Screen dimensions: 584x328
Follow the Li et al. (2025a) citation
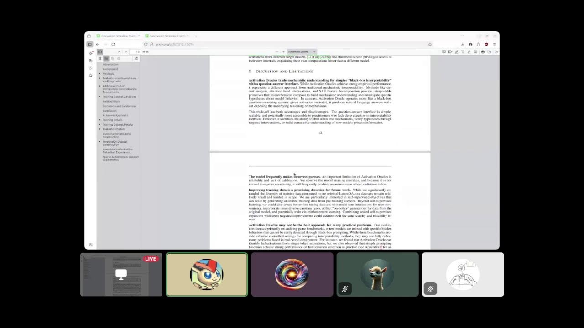tap(319, 57)
